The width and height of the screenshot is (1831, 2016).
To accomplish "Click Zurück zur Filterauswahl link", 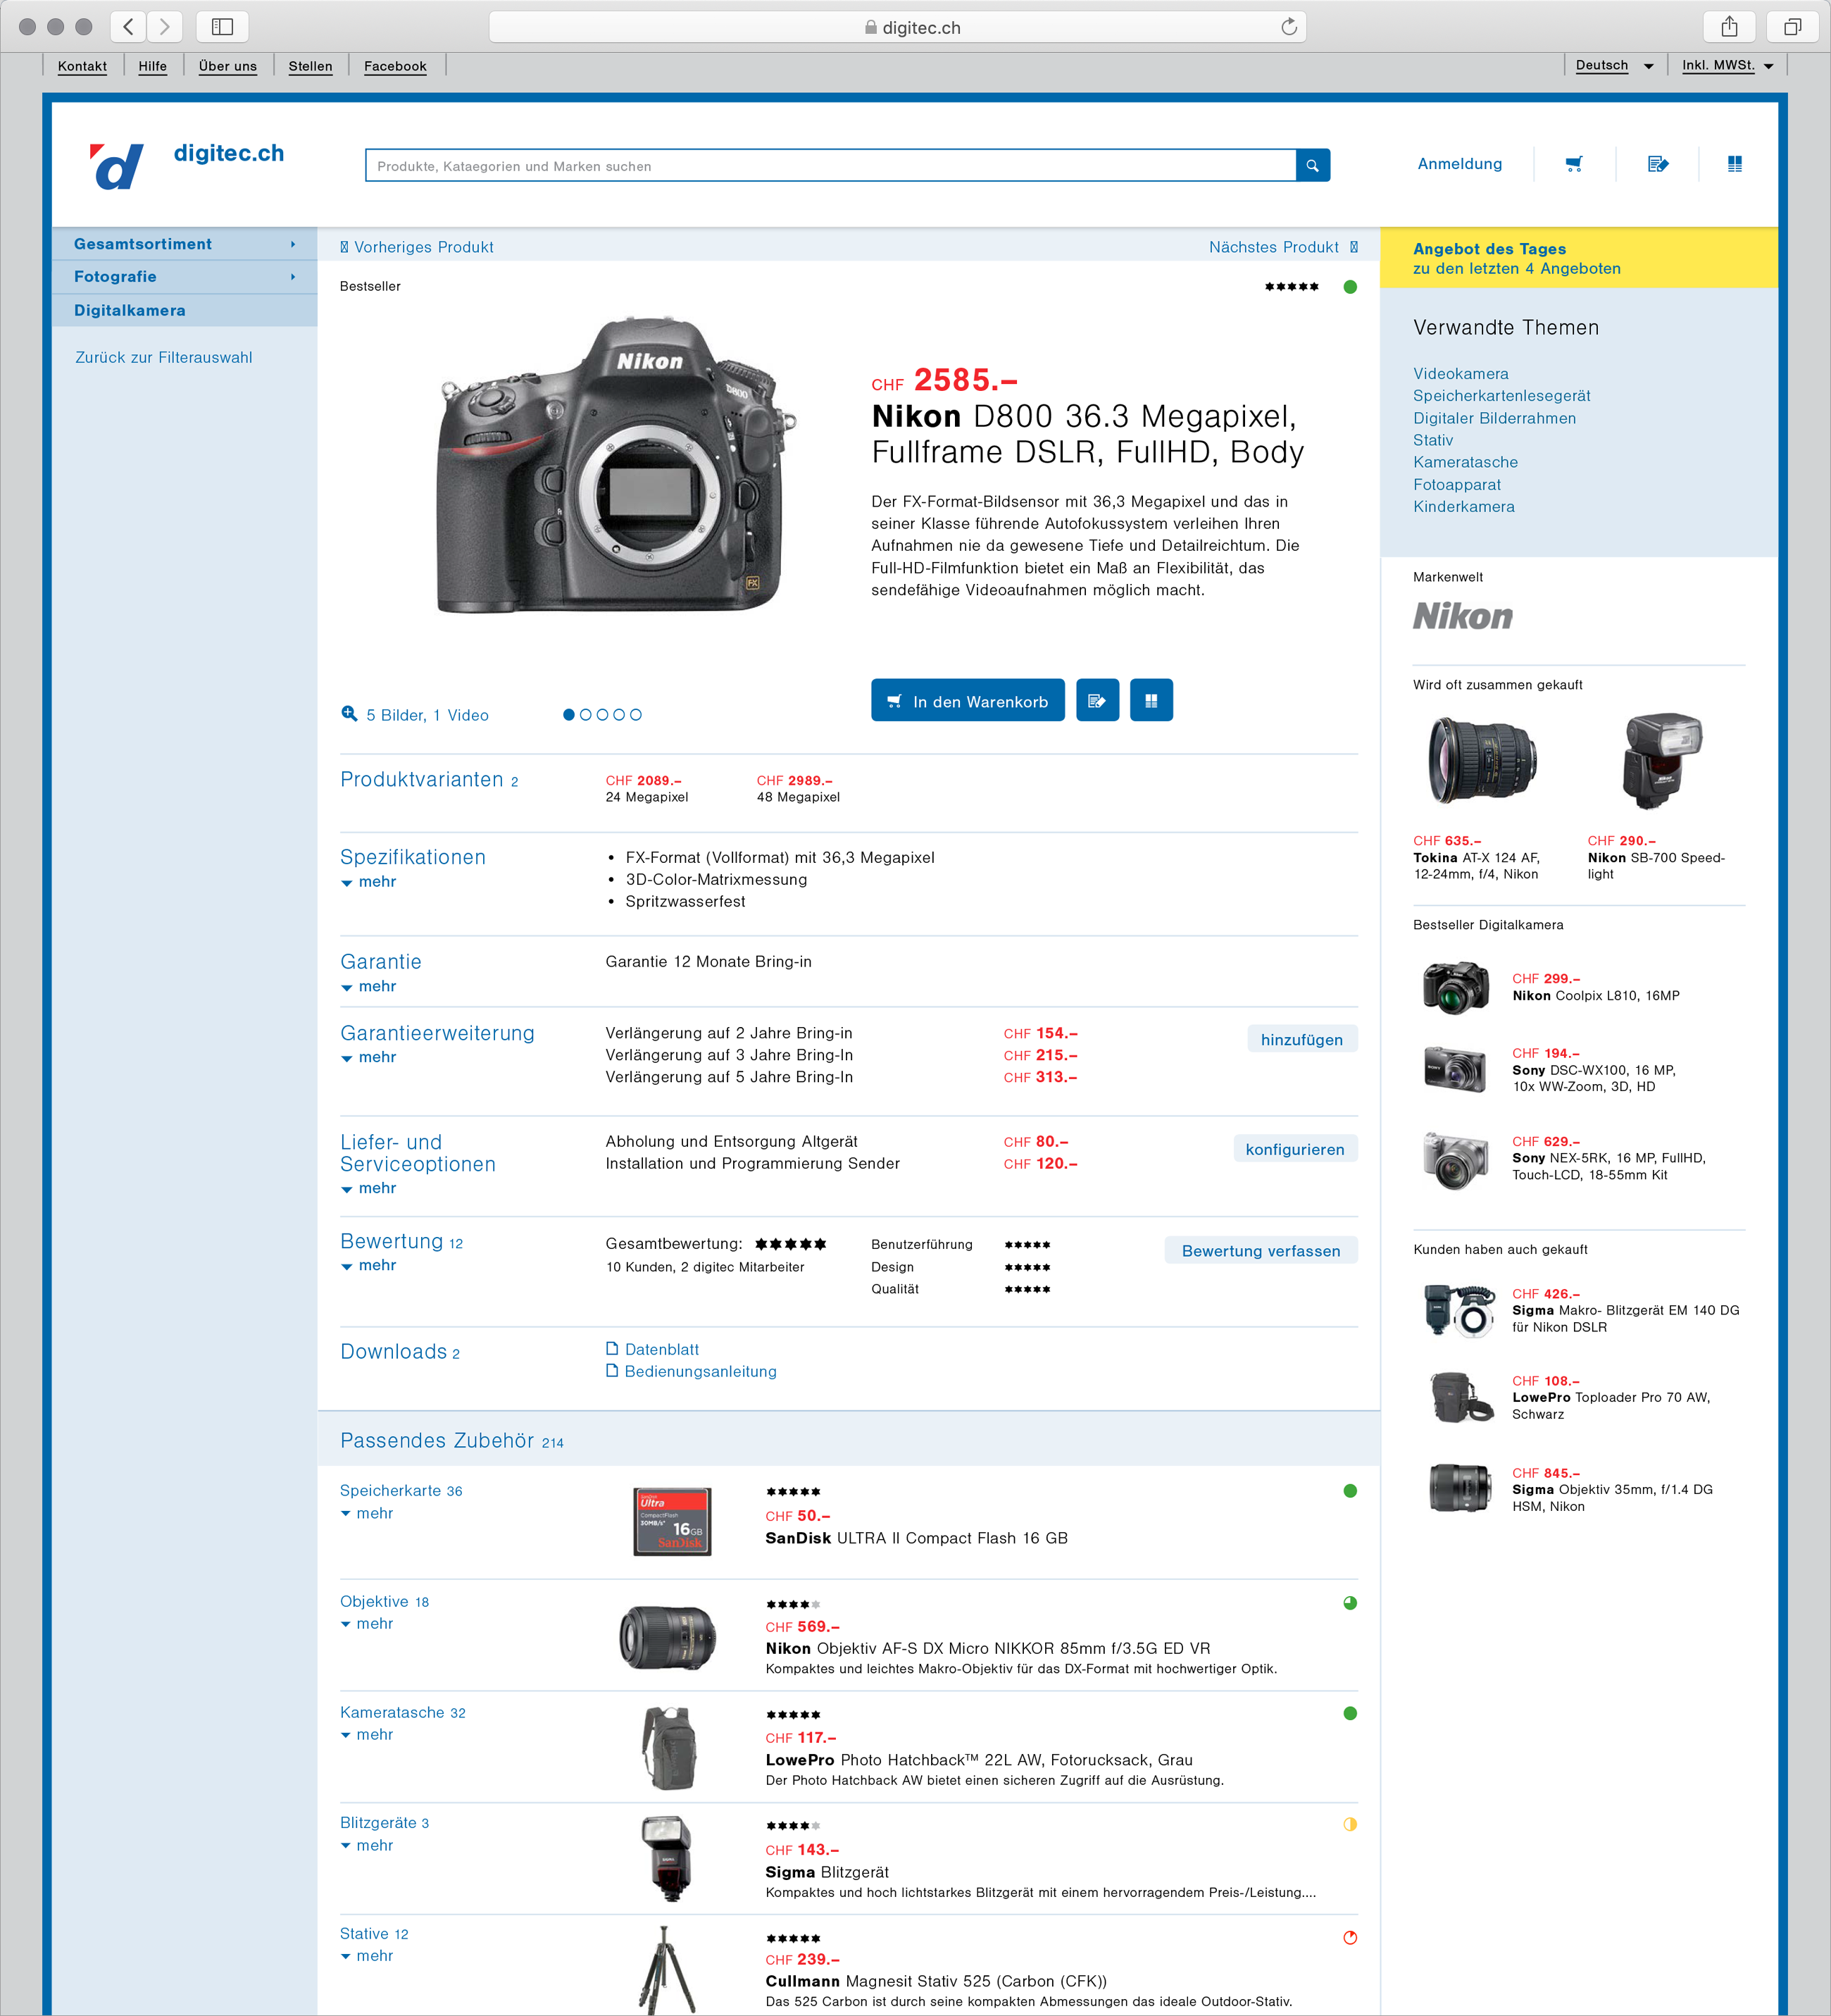I will pyautogui.click(x=164, y=357).
